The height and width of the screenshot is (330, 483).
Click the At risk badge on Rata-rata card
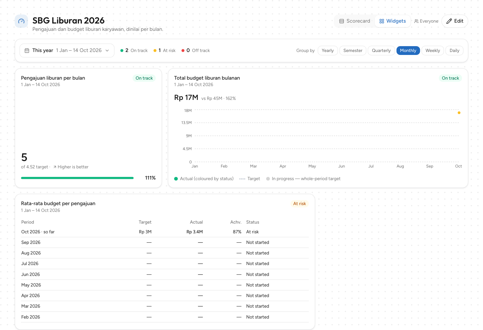click(300, 204)
